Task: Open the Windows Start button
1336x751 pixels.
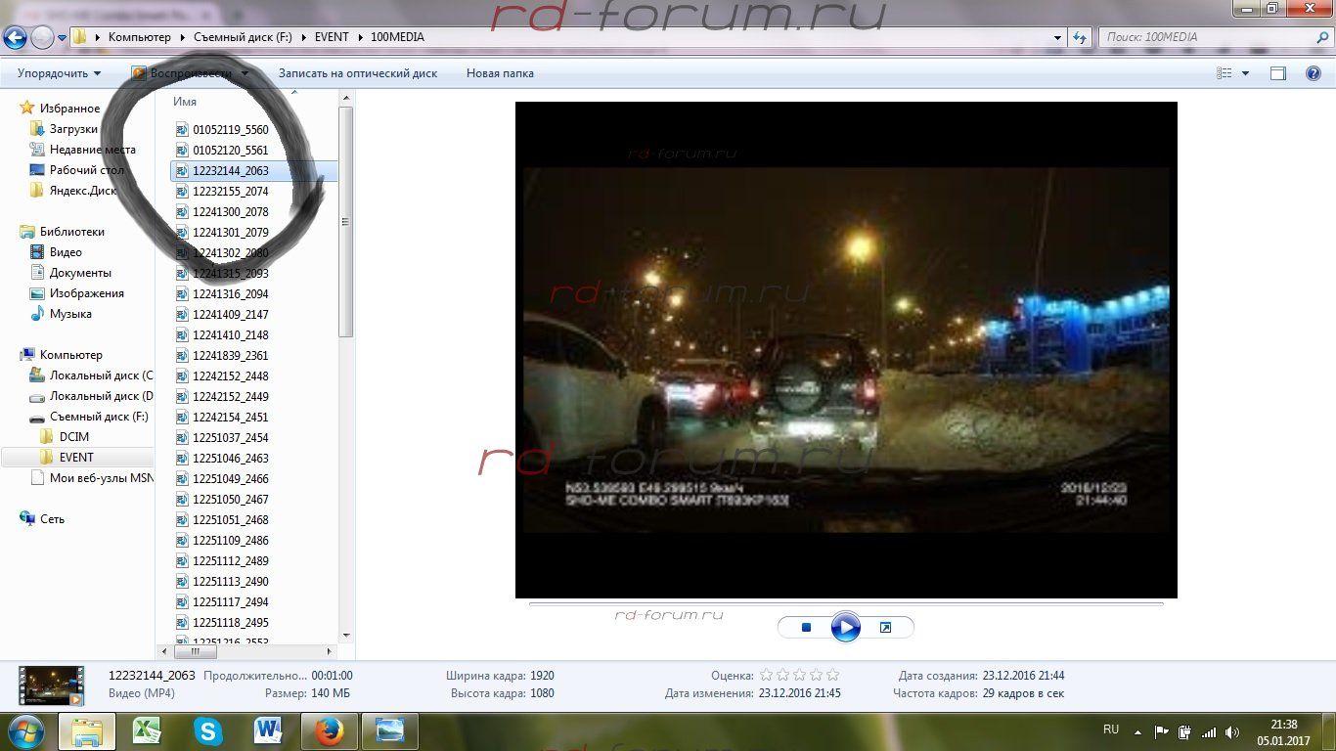Action: point(24,730)
